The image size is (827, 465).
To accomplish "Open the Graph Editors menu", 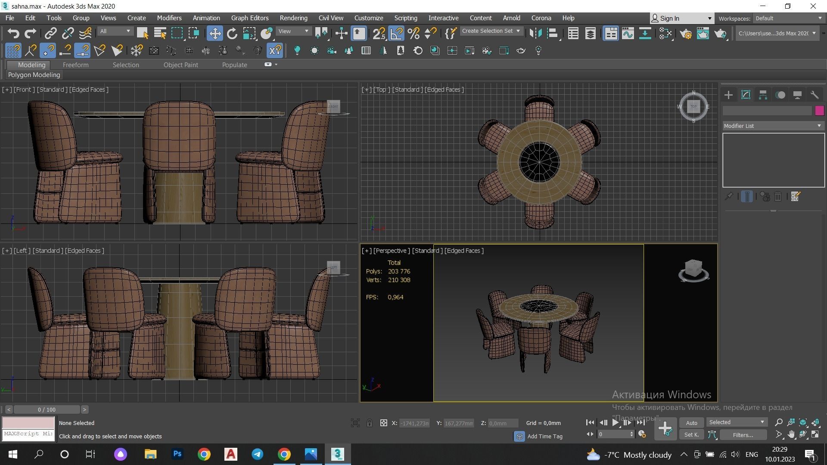I will pyautogui.click(x=250, y=18).
